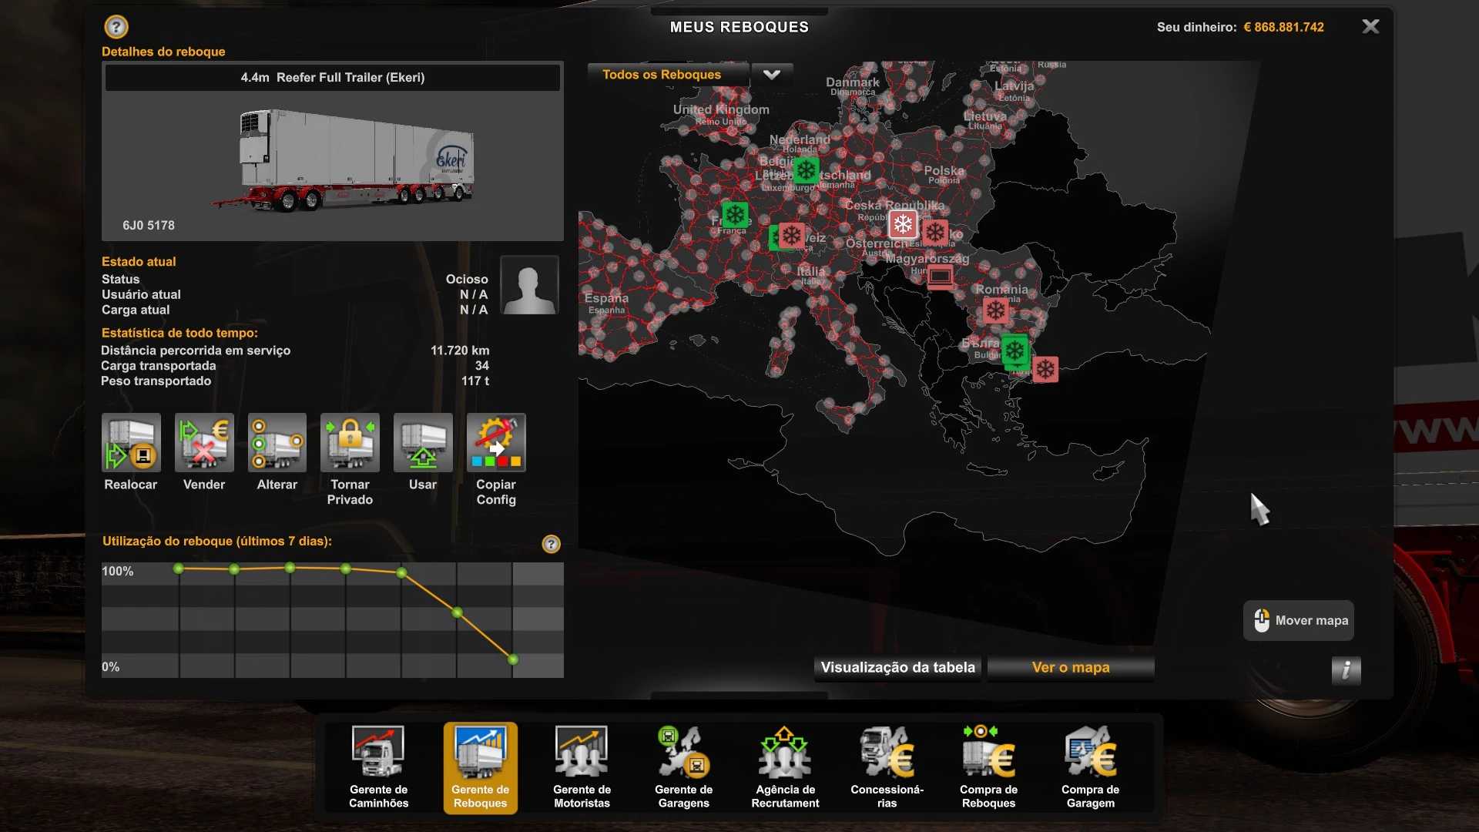Select the Ver o mapa tab
The image size is (1479, 832).
(1071, 668)
